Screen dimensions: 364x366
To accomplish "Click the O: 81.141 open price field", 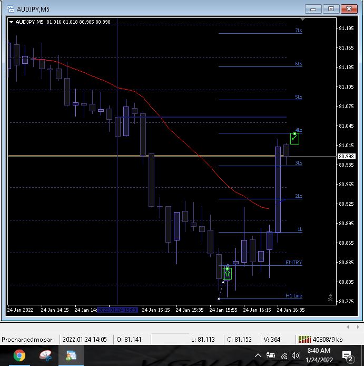I will [129, 340].
